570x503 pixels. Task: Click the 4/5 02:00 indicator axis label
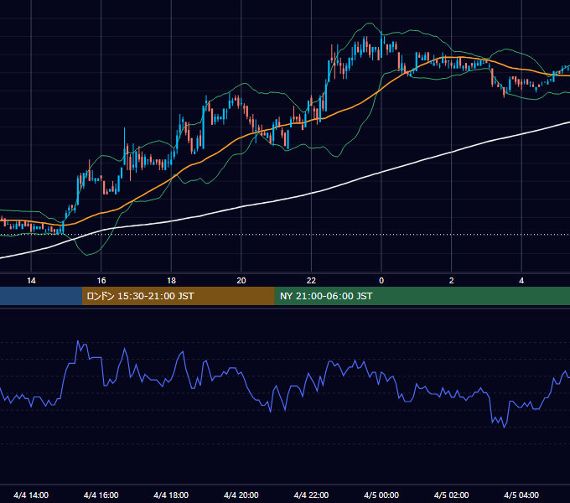click(451, 495)
